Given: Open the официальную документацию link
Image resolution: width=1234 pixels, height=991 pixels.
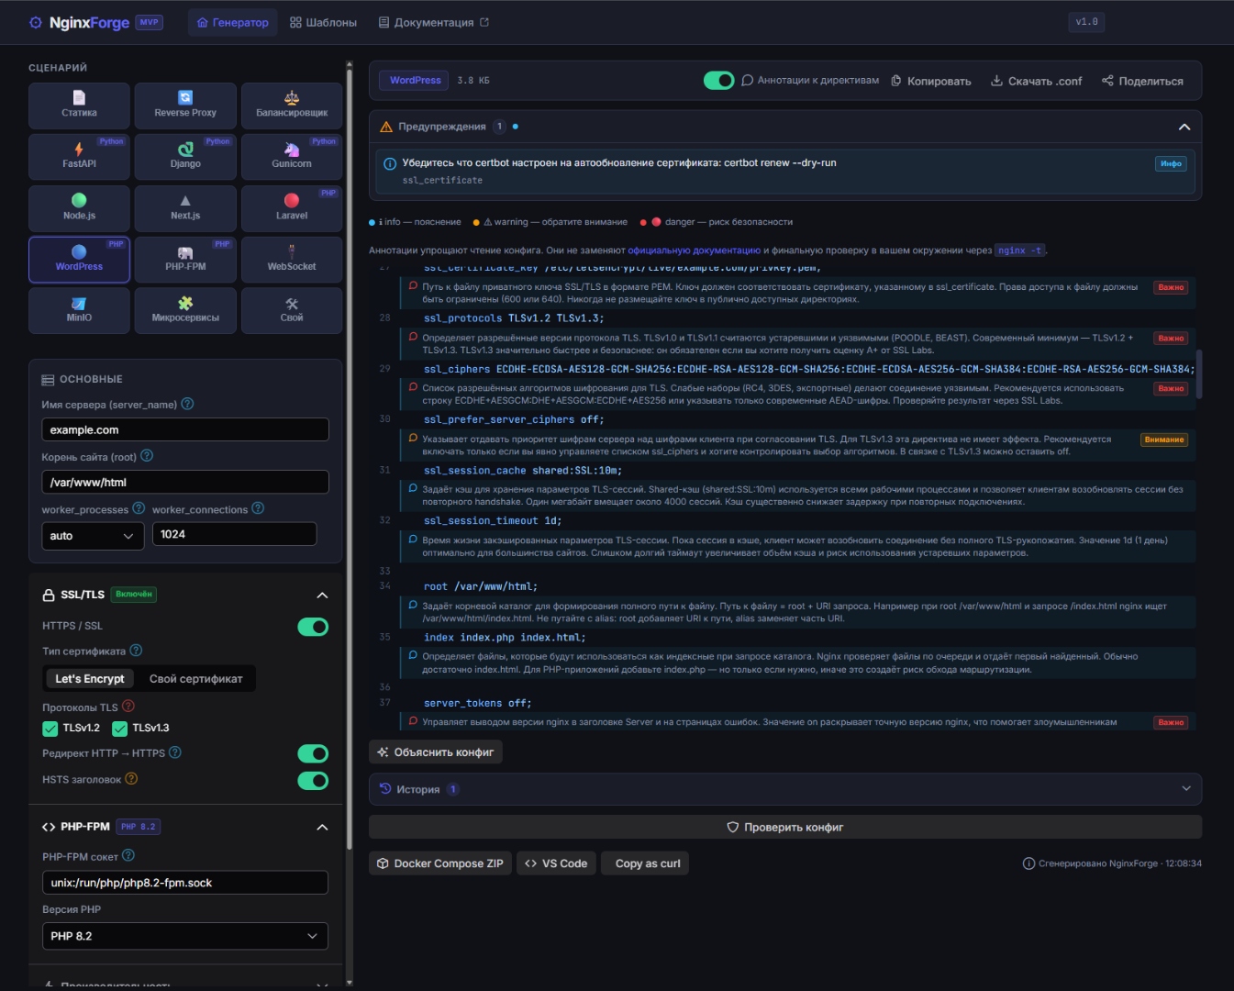Looking at the screenshot, I should pyautogui.click(x=694, y=251).
